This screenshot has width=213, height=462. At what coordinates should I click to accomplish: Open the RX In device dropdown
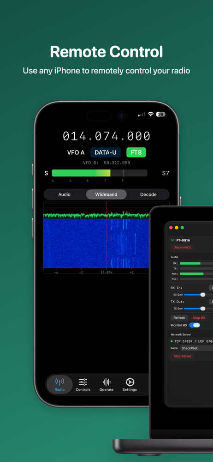211,288
